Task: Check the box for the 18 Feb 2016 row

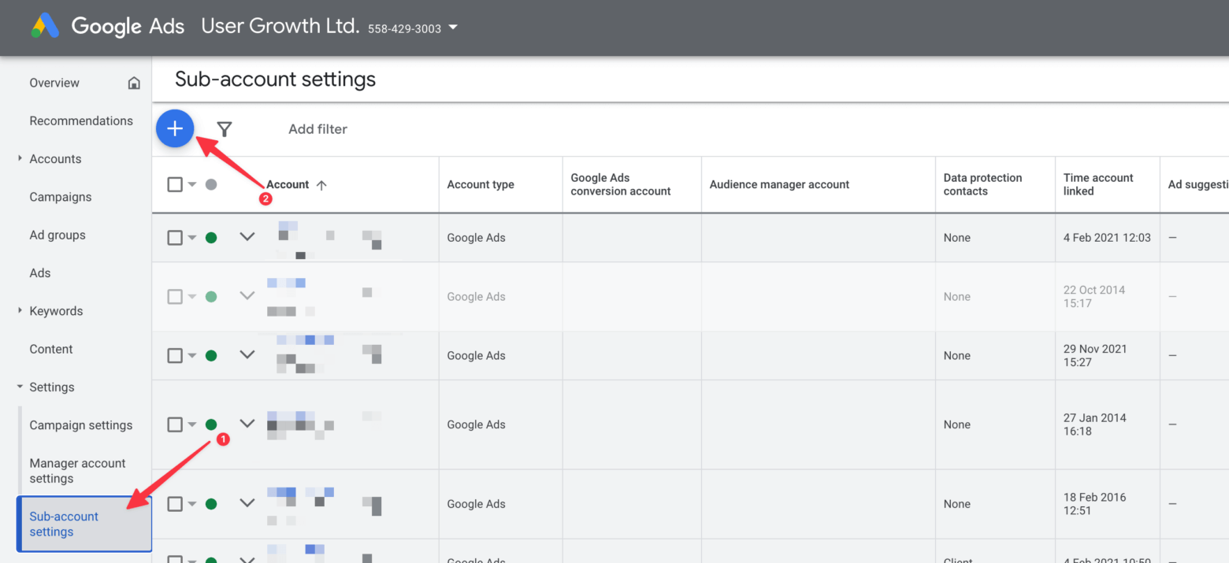Action: [x=175, y=504]
